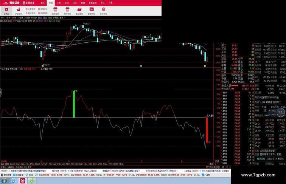Viewport: 286px width, 184px height.
Task: Switch chart to 60分钟 period
Action: [x=34, y=18]
